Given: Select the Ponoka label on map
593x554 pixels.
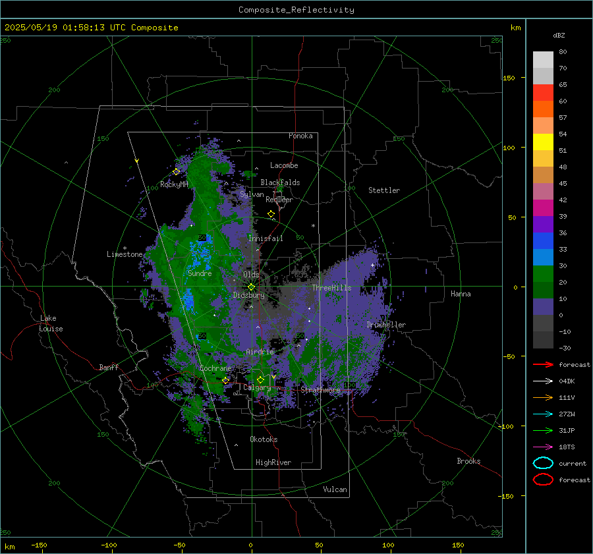Looking at the screenshot, I should 300,136.
